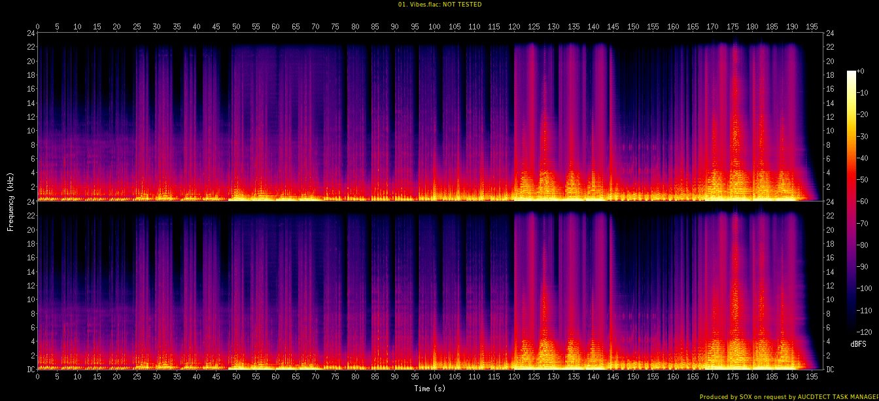Click the 'DC' label on the bottom-left frequency axis
The width and height of the screenshot is (879, 401).
click(x=31, y=369)
